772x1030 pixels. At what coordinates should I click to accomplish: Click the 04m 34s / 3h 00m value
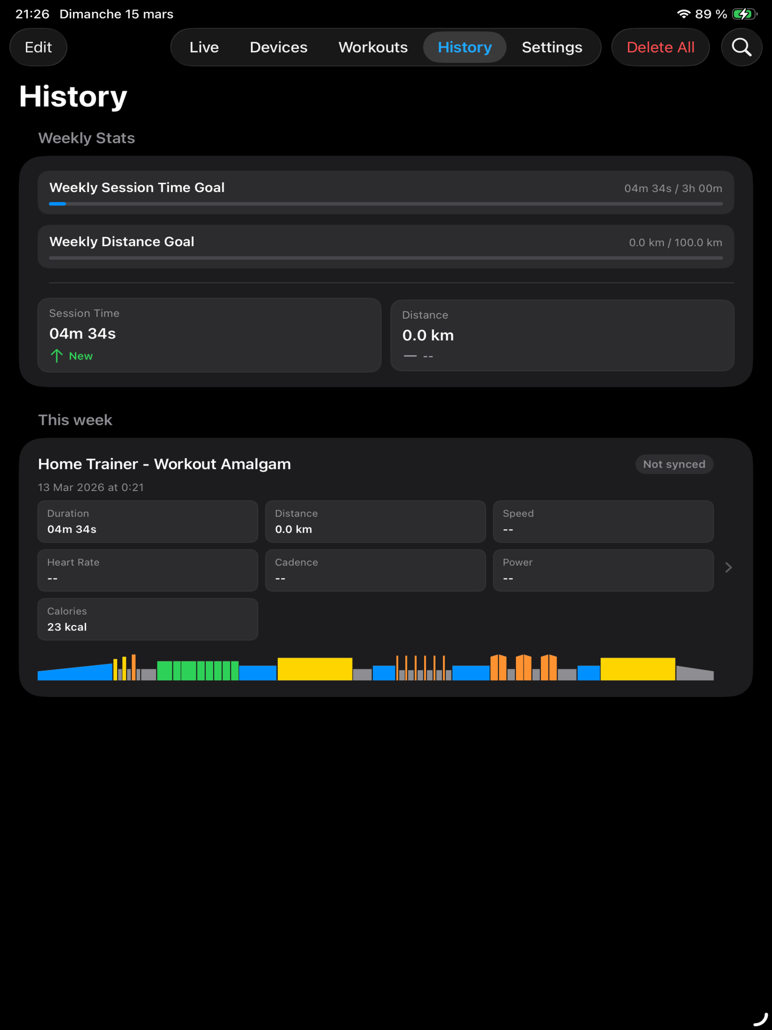tap(673, 188)
